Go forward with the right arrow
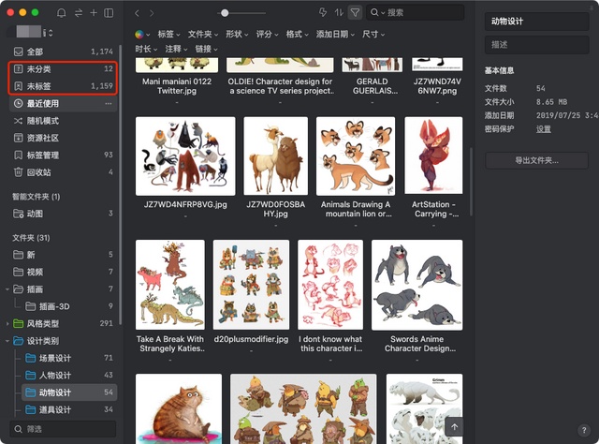 152,13
